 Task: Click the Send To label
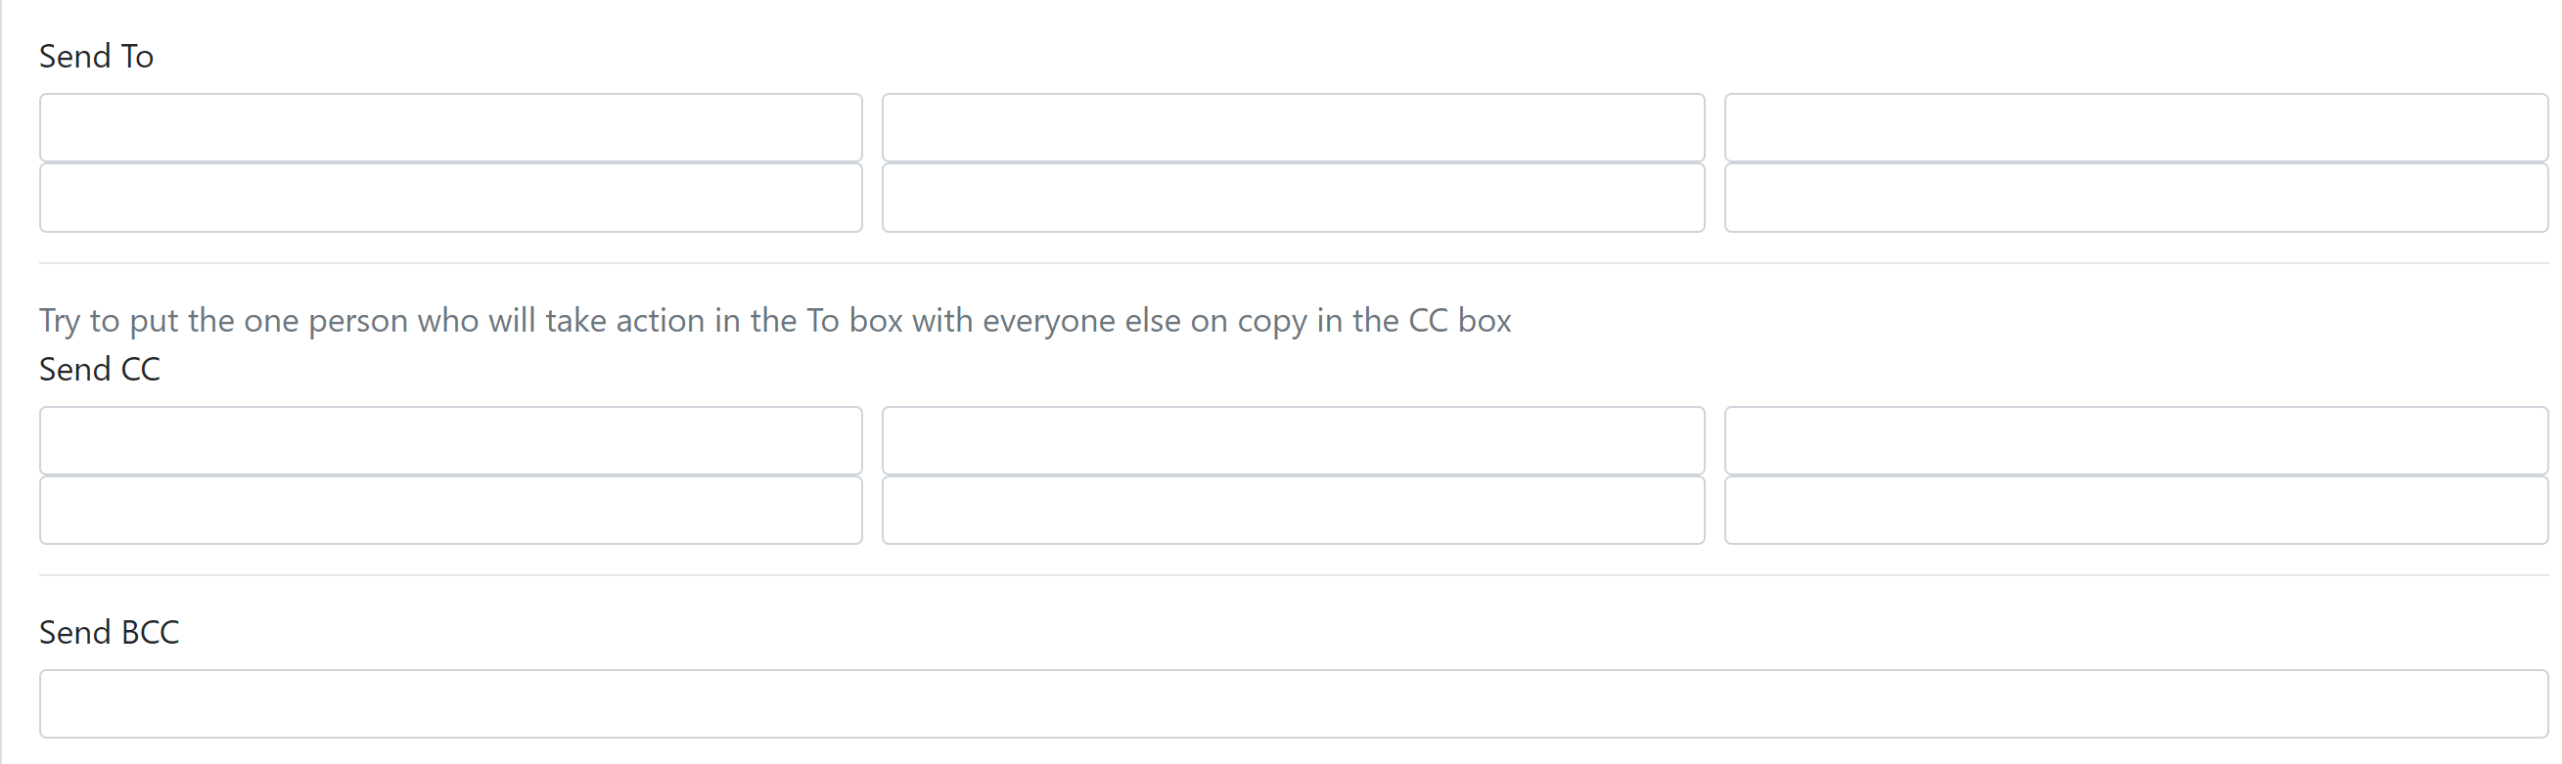[97, 57]
